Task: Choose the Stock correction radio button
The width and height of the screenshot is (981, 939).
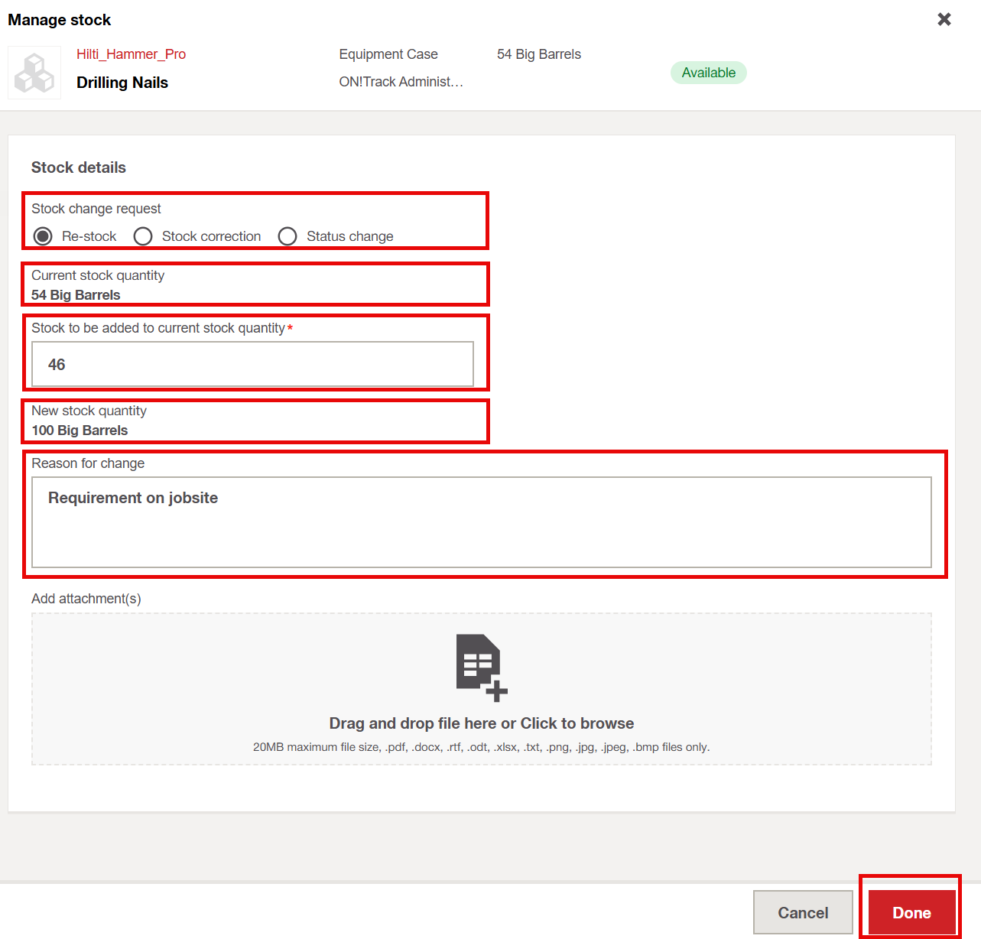Action: click(x=143, y=236)
